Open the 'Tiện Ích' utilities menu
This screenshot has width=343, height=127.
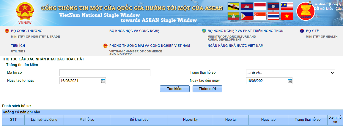click(x=18, y=46)
